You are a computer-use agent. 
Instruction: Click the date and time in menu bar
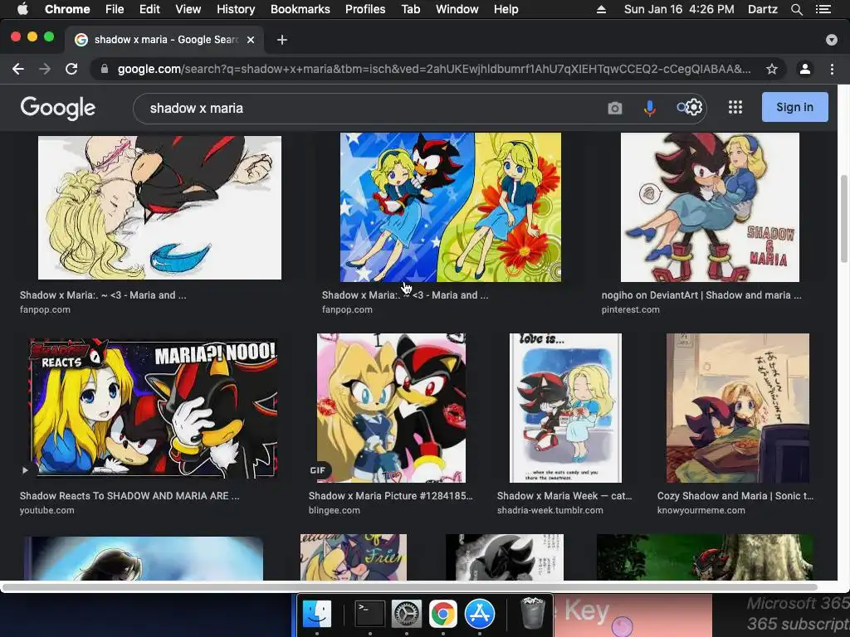pos(679,9)
